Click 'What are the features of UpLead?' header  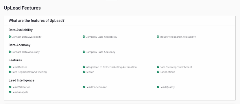coord(36,20)
